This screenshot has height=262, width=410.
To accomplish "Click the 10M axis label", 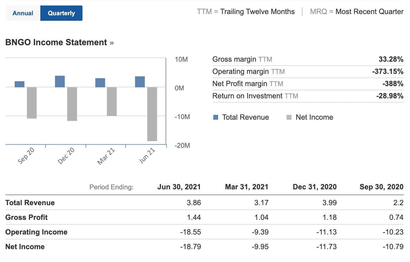I will 181,60.
